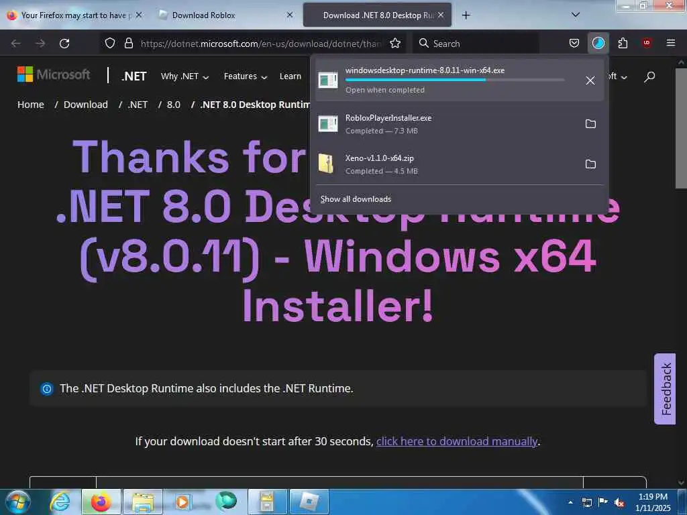Close the Download Roblox tab
687x515 pixels.
[x=290, y=15]
